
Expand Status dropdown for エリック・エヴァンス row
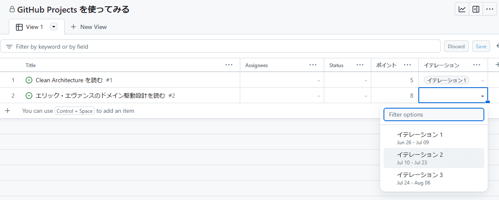(x=365, y=96)
